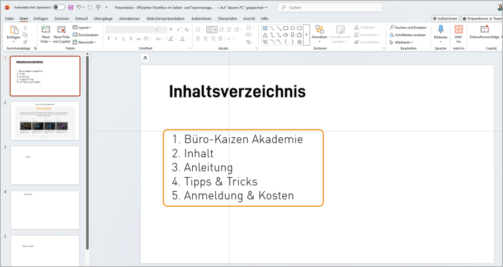Image resolution: width=503 pixels, height=267 pixels.
Task: Toggle the Automatisches Speichern switch
Action: coord(59,7)
